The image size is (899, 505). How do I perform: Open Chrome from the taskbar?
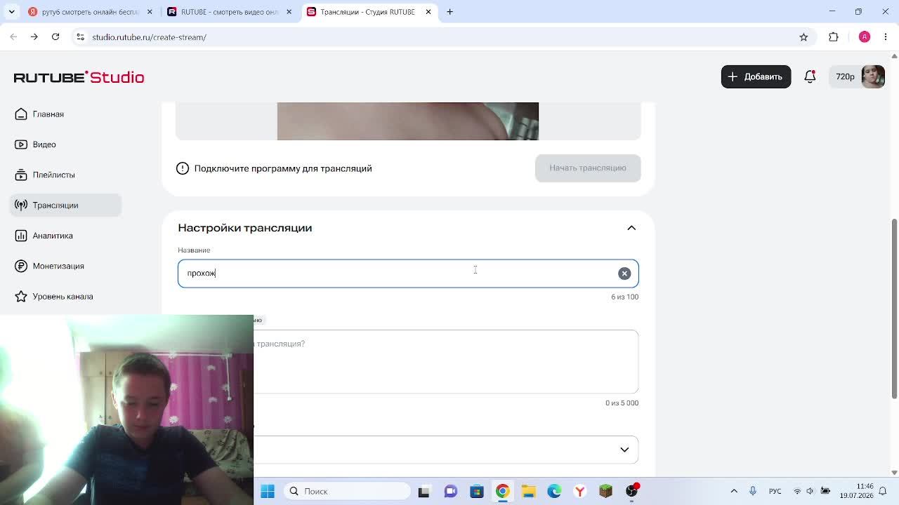click(502, 491)
